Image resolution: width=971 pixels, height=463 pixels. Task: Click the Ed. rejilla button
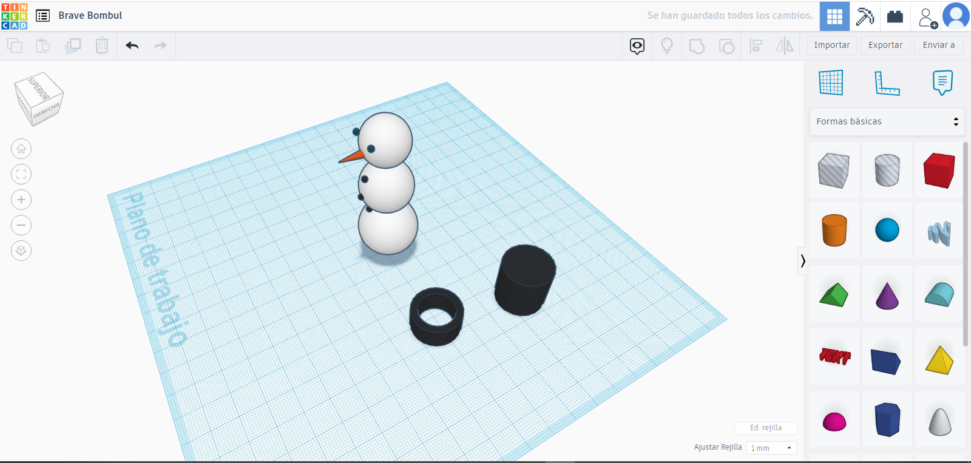pos(766,428)
